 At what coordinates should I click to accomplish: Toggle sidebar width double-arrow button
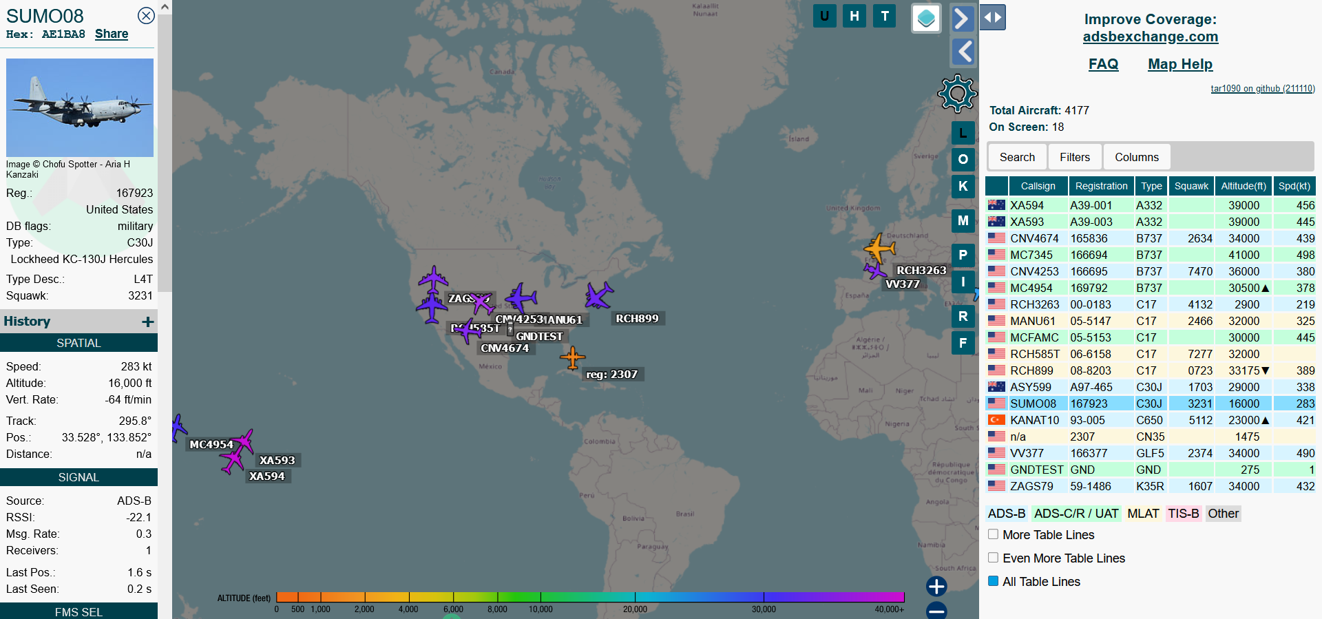coord(993,17)
